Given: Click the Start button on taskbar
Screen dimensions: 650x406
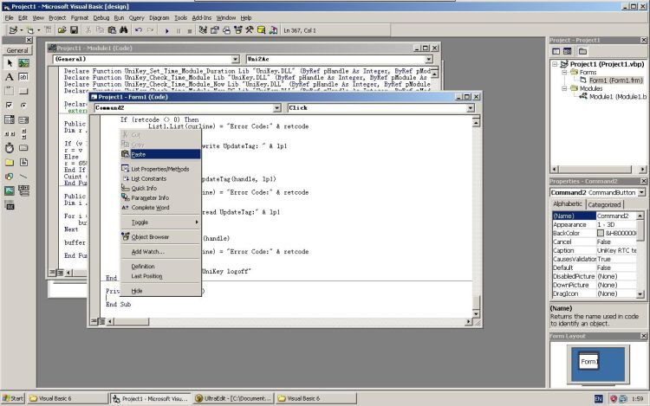Looking at the screenshot, I should [x=13, y=398].
